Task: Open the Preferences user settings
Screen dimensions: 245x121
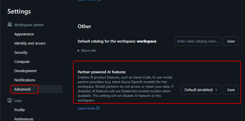Action: click(24, 119)
